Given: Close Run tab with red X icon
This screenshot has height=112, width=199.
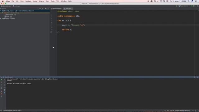Looking at the screenshot, I should 1,94.
